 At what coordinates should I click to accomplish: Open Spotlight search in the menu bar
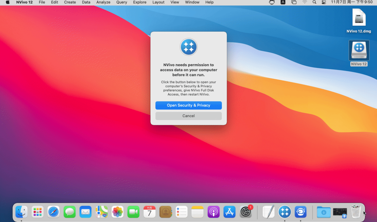coord(314,2)
